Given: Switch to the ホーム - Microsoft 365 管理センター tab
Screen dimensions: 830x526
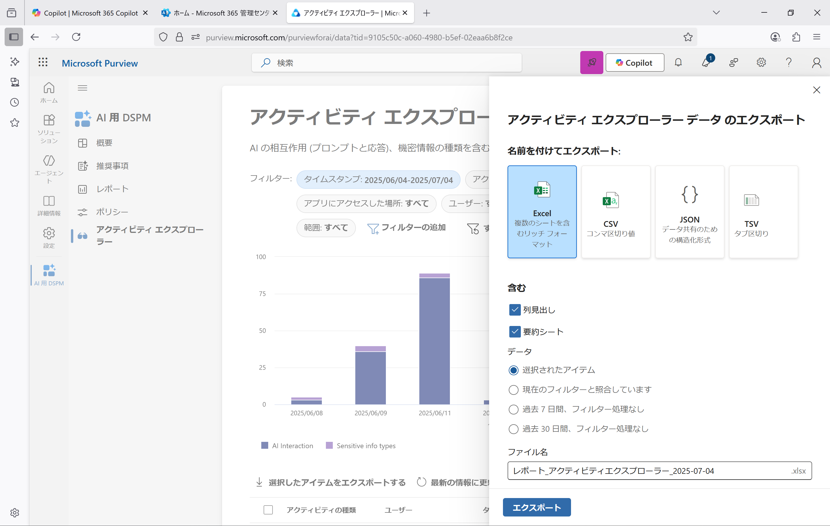Looking at the screenshot, I should [217, 13].
